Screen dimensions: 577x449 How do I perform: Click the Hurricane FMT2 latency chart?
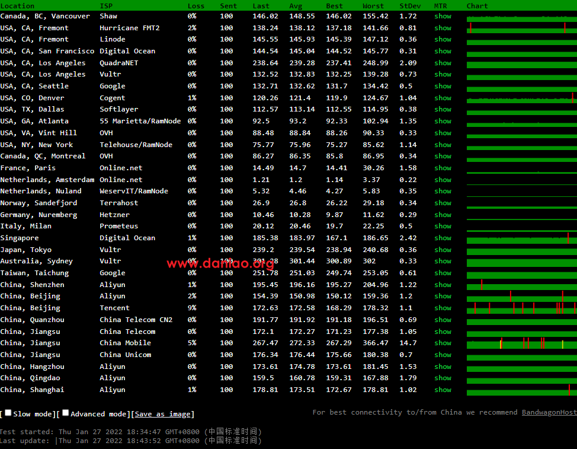[522, 28]
